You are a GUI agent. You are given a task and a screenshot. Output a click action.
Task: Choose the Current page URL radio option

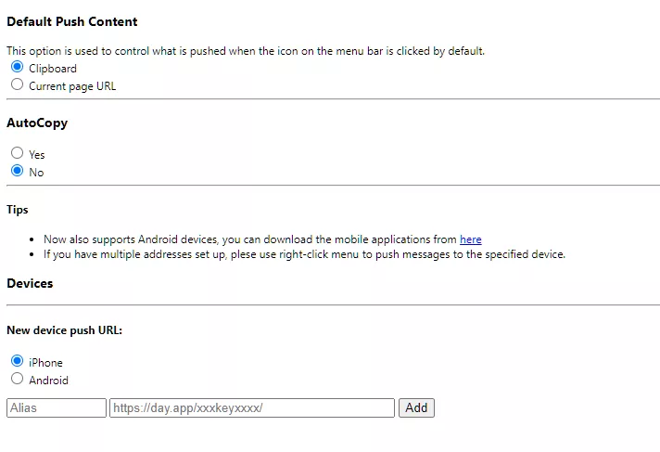click(17, 84)
